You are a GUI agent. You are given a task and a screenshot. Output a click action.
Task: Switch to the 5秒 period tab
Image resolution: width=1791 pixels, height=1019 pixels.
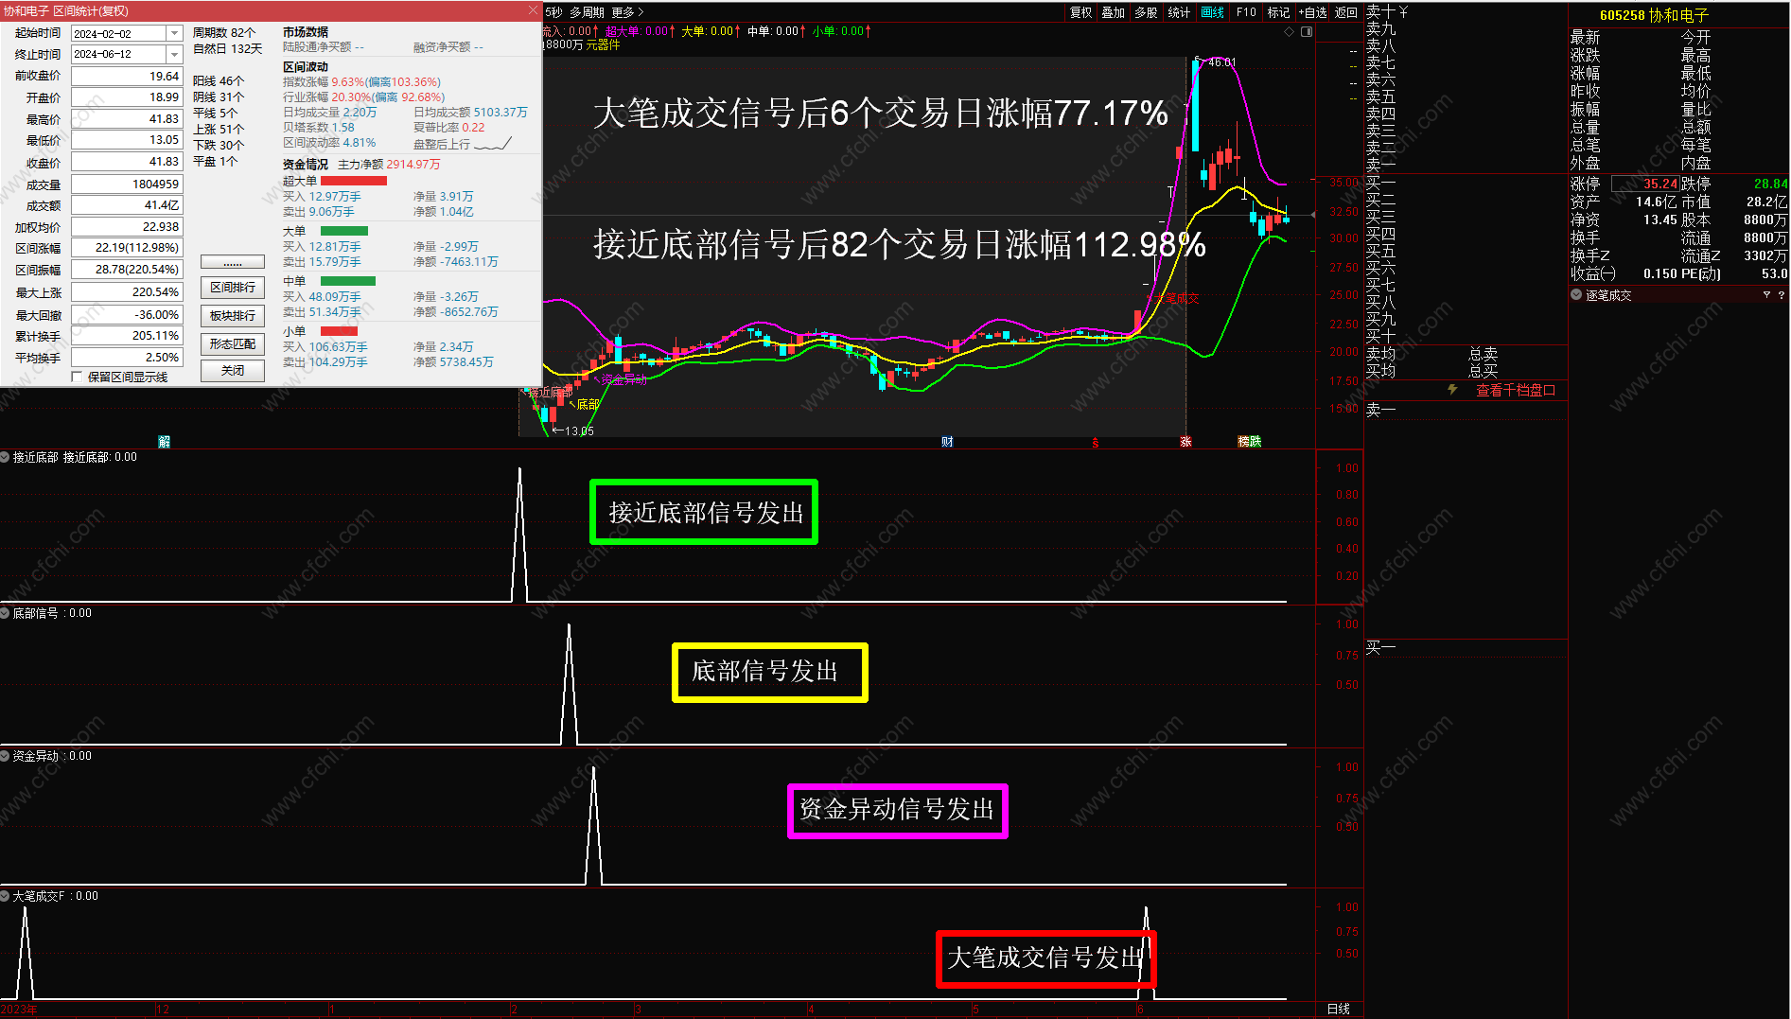click(553, 12)
